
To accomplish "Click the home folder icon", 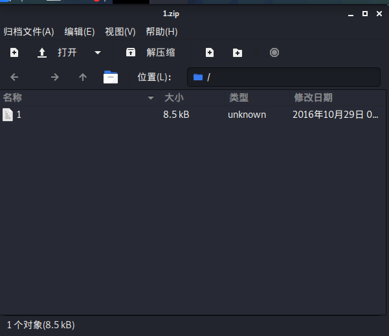I will 111,77.
